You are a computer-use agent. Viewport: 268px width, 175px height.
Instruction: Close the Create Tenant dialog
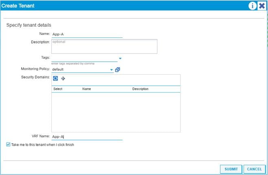click(x=261, y=6)
